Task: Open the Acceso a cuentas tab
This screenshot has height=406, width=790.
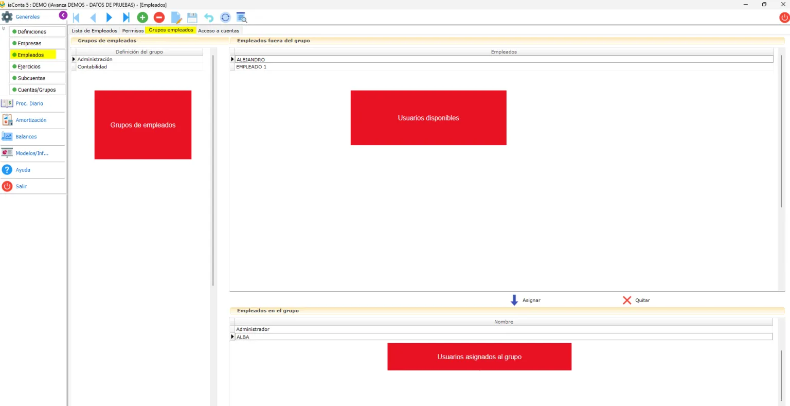Action: (219, 30)
